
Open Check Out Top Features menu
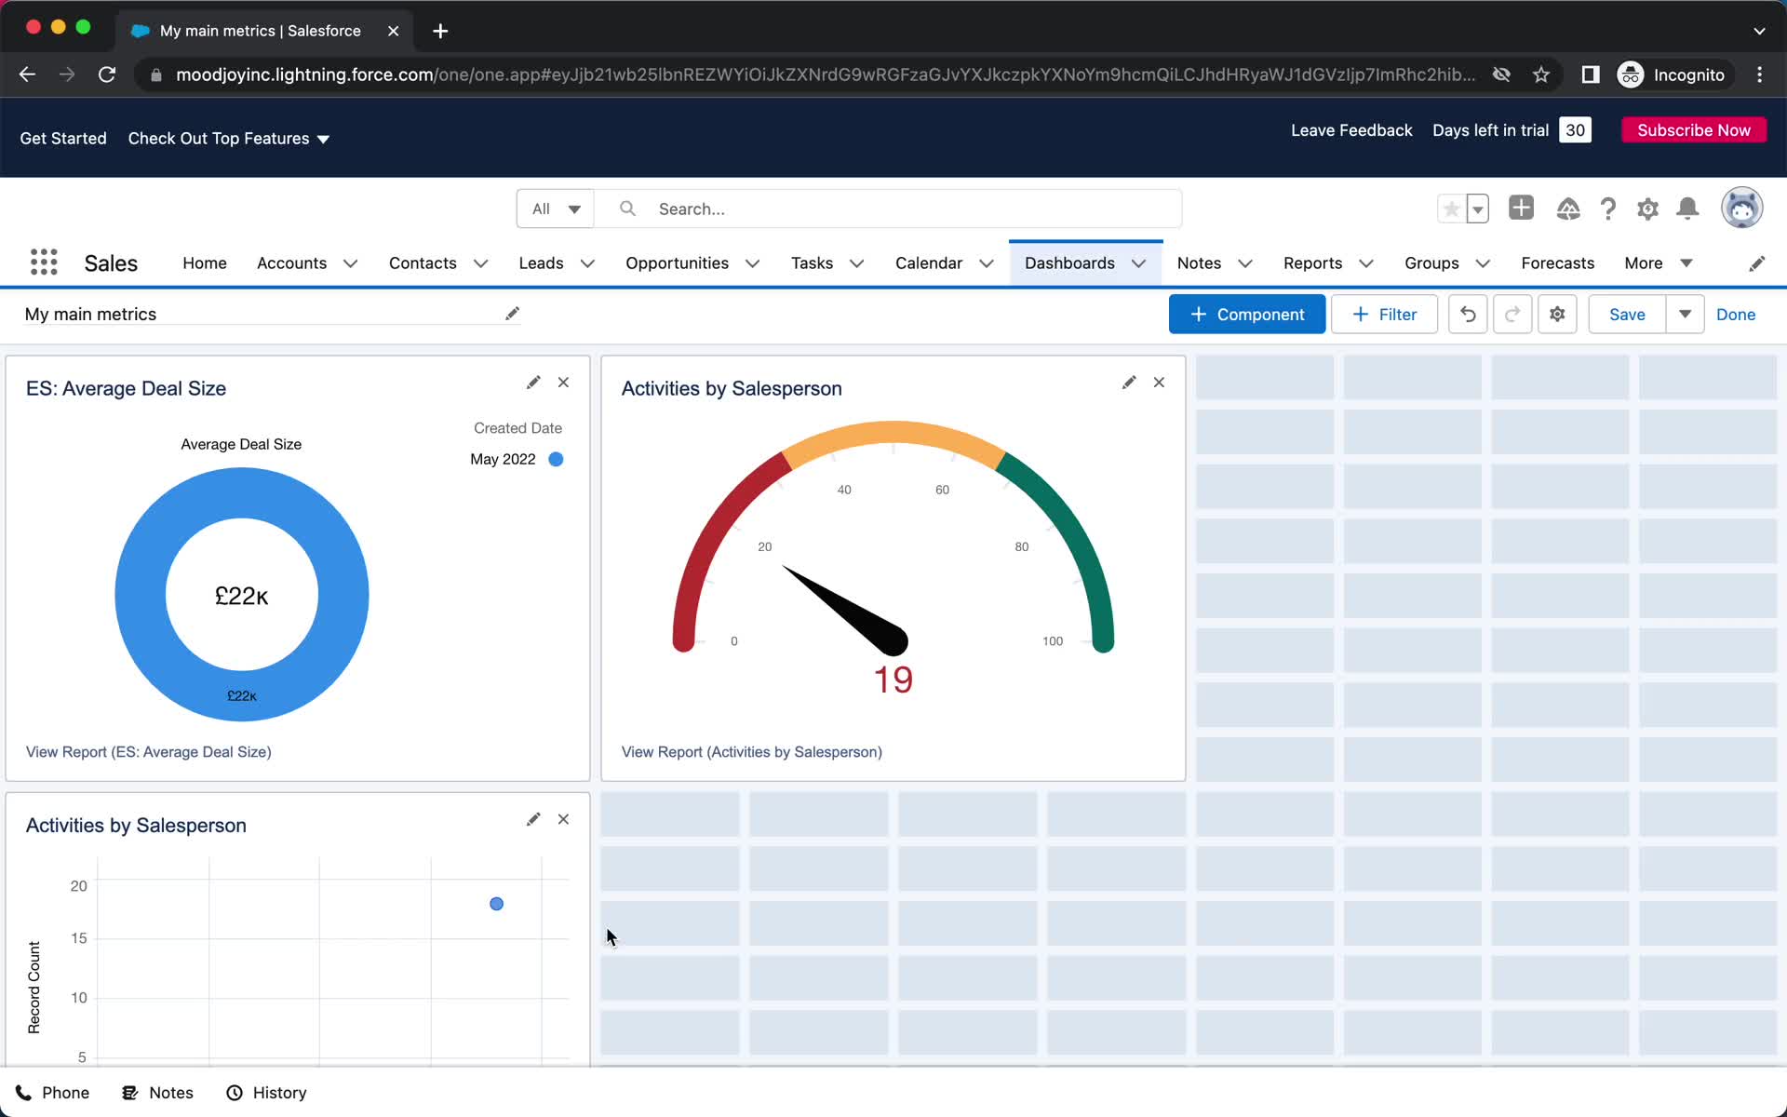[x=229, y=138]
